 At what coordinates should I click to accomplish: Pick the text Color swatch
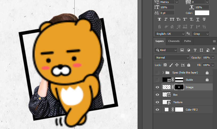coord(202,13)
